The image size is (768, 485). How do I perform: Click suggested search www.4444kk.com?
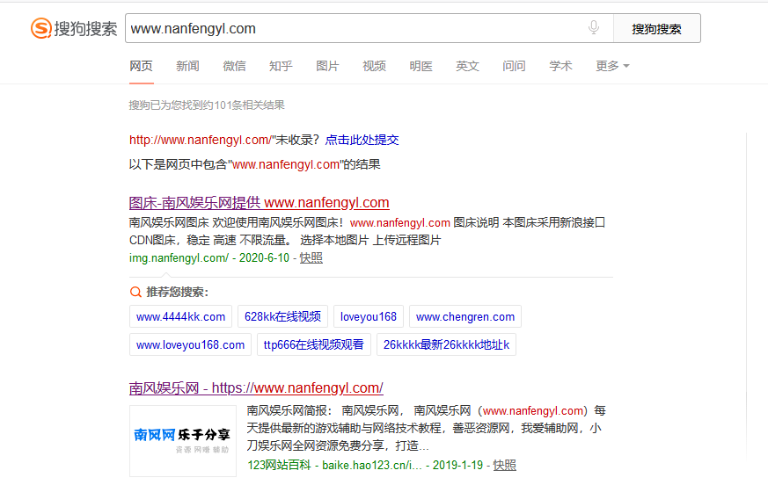pos(180,317)
